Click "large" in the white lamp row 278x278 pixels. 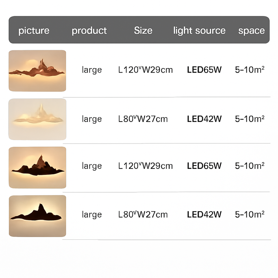92,119
